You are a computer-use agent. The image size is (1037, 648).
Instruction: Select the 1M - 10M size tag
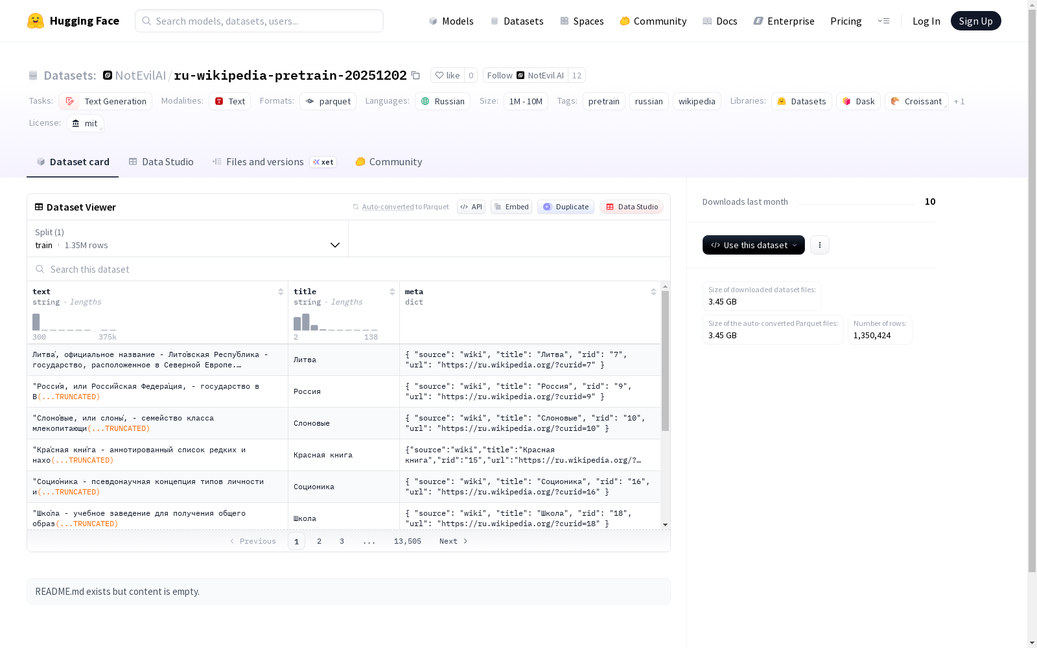pyautogui.click(x=526, y=101)
